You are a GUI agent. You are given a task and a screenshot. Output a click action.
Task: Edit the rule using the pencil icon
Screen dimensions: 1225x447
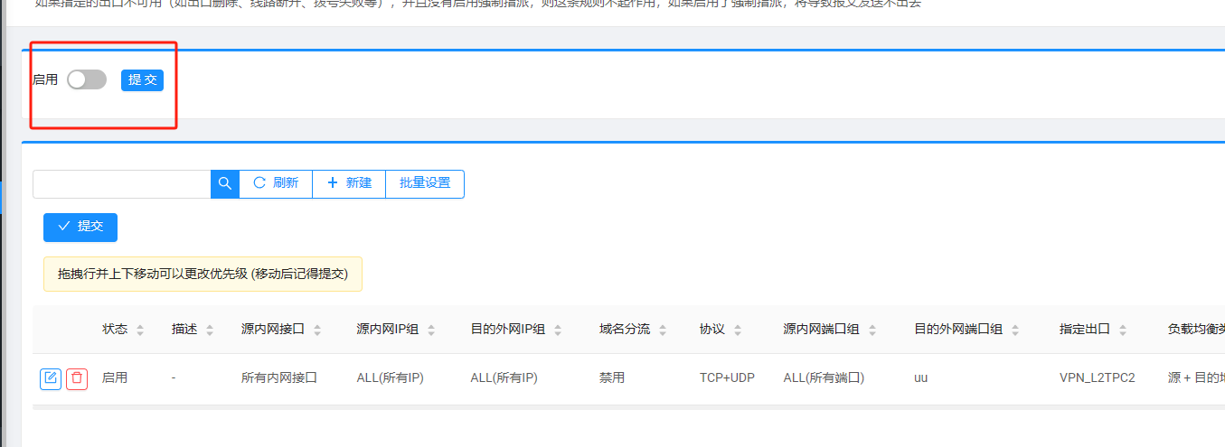(51, 378)
